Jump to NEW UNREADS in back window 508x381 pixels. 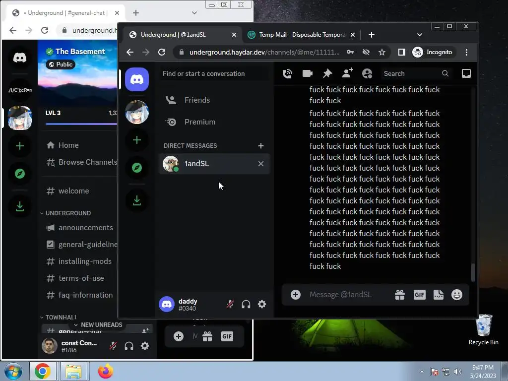(x=98, y=324)
